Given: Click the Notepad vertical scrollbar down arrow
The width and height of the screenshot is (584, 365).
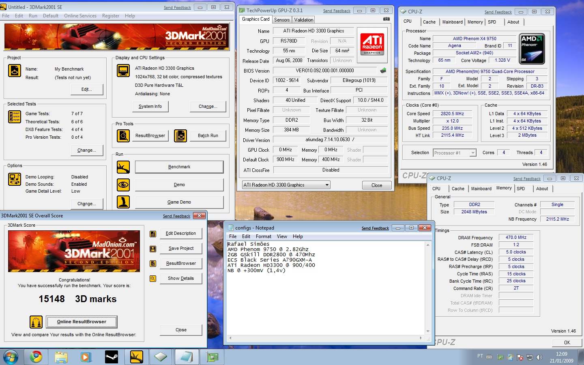Looking at the screenshot, I should click(x=428, y=331).
